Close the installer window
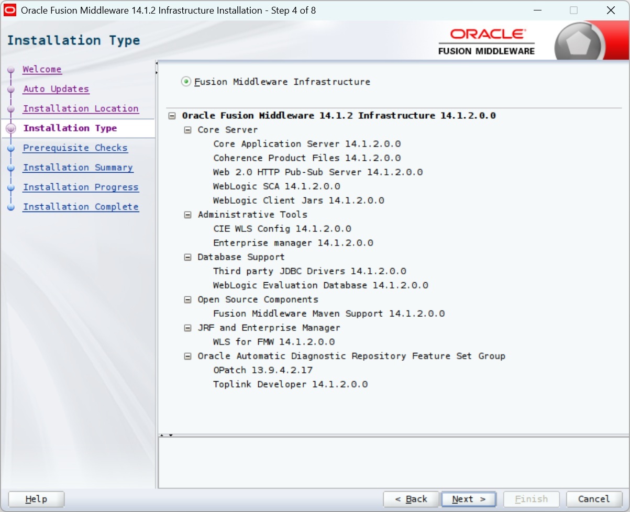630x512 pixels. click(611, 10)
